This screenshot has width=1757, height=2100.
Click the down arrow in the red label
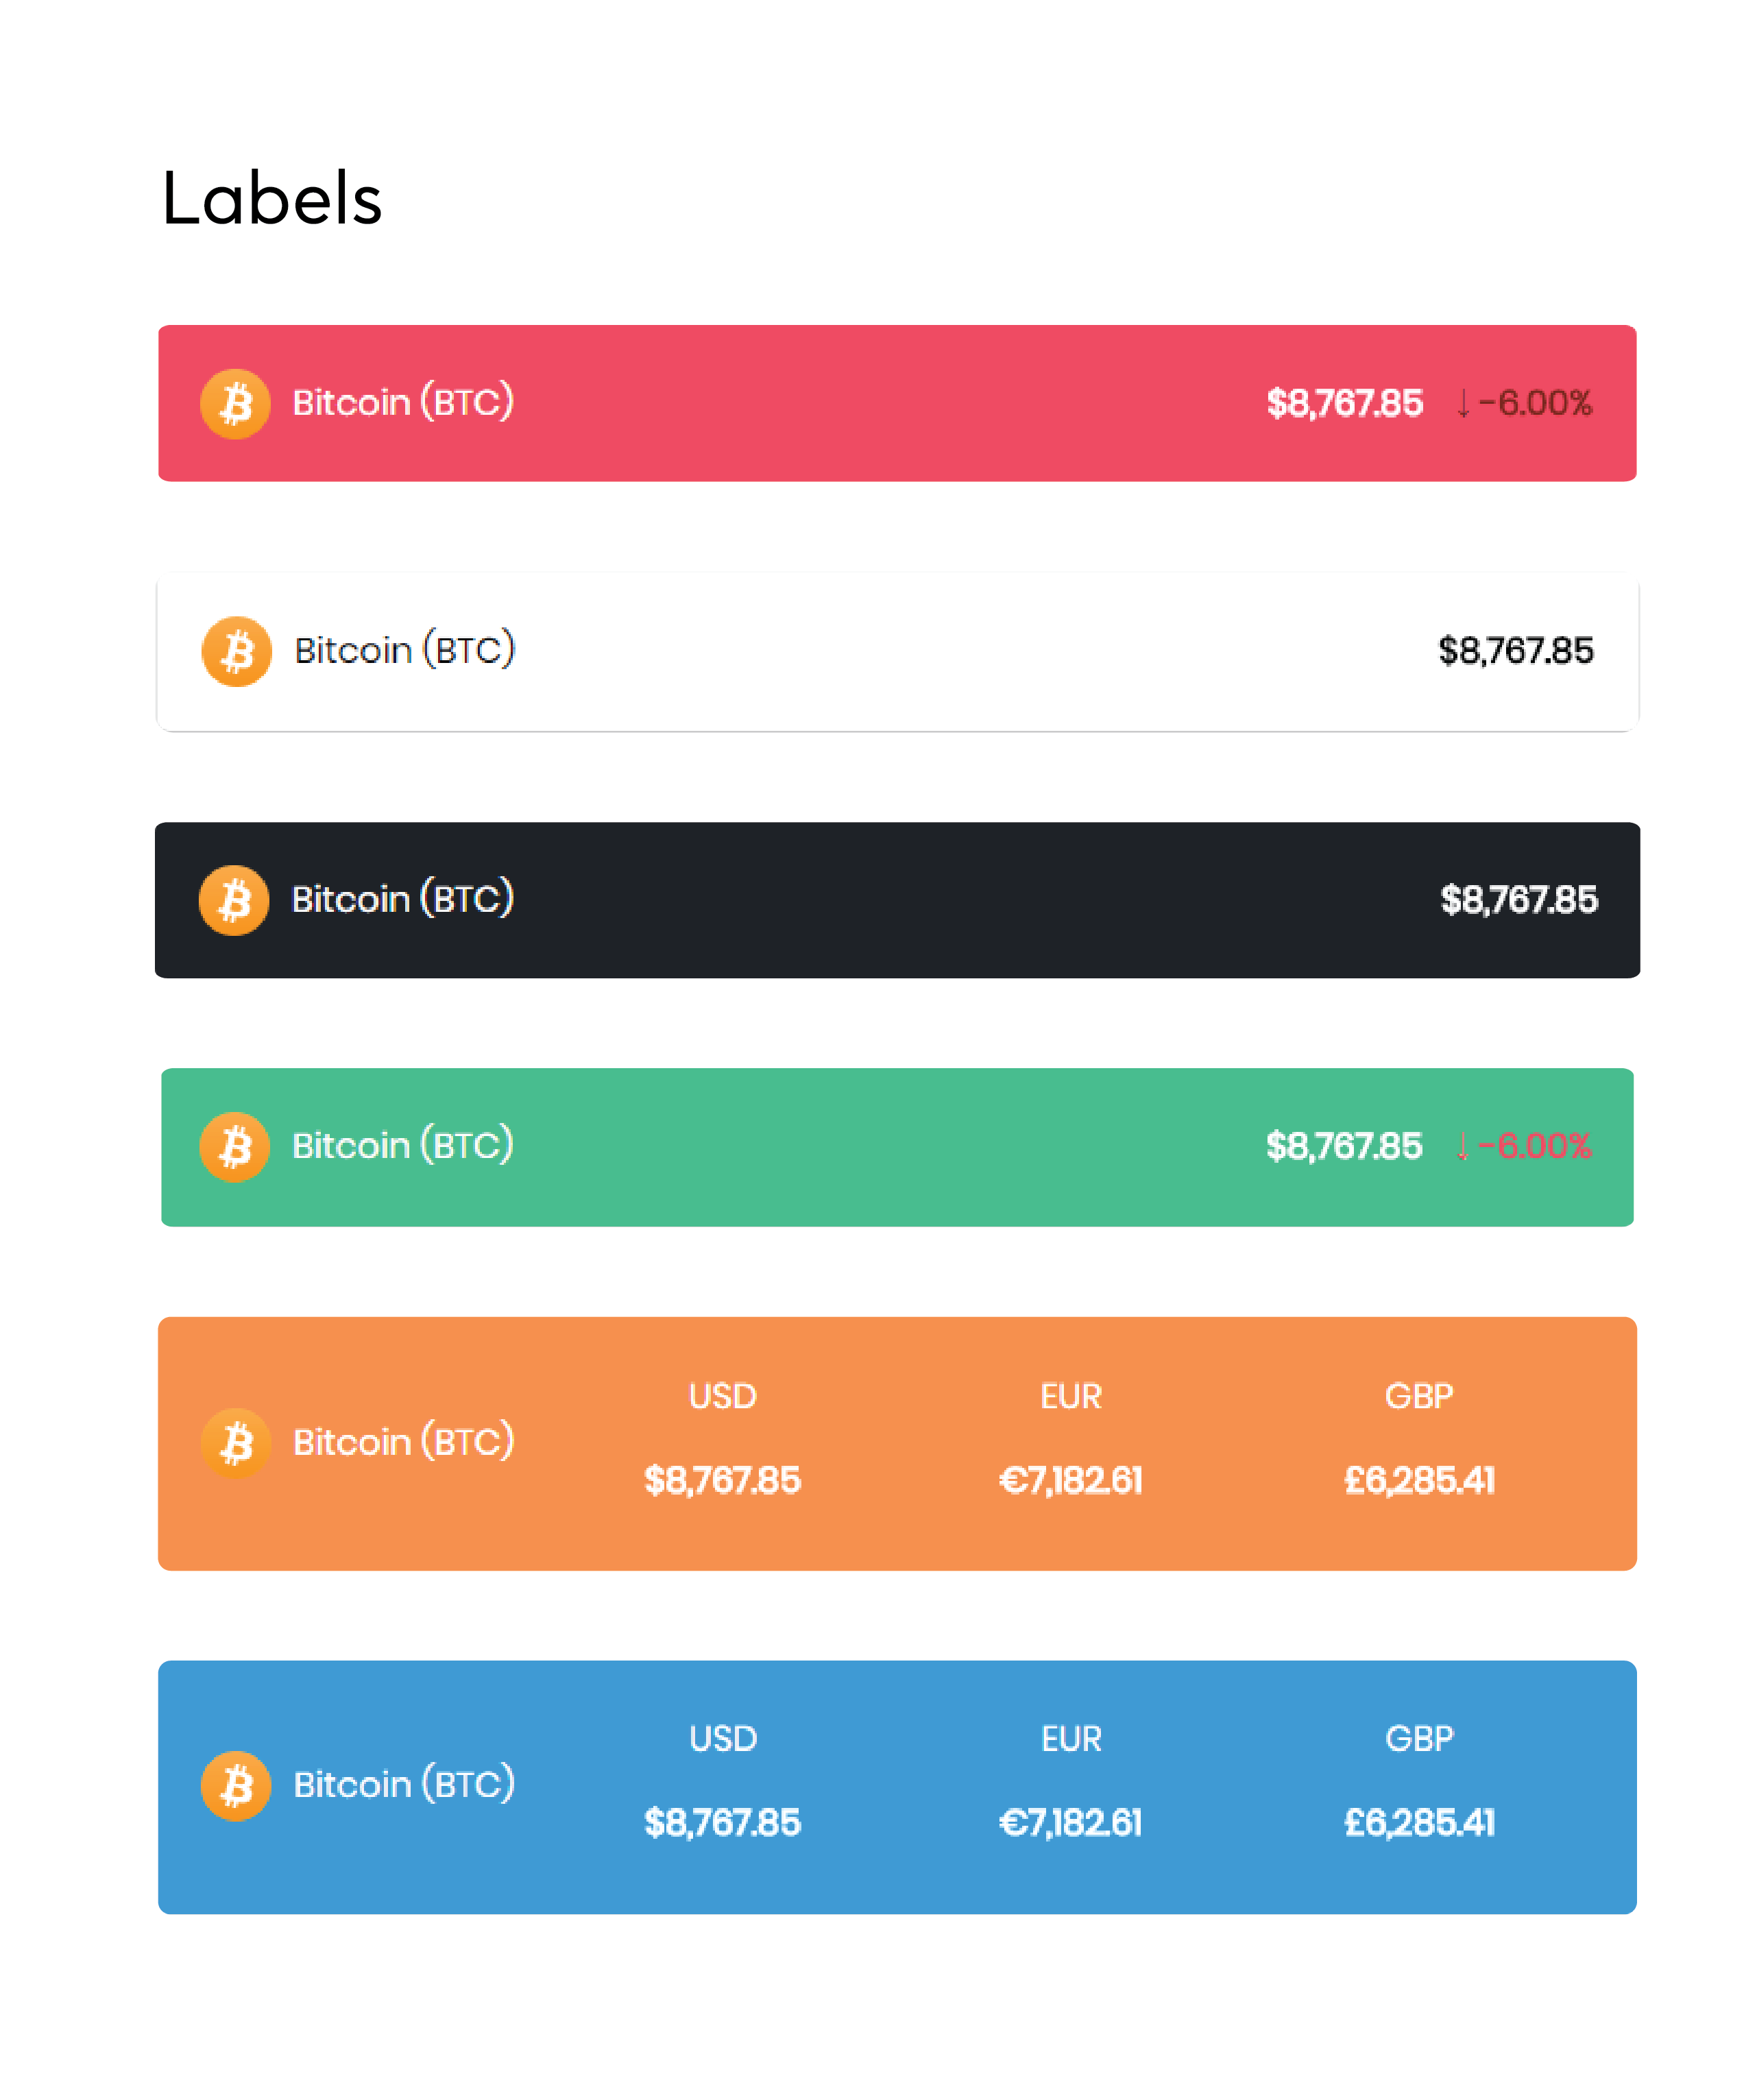[x=1463, y=403]
